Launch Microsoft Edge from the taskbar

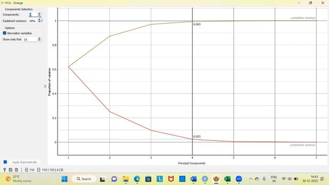tap(137, 179)
